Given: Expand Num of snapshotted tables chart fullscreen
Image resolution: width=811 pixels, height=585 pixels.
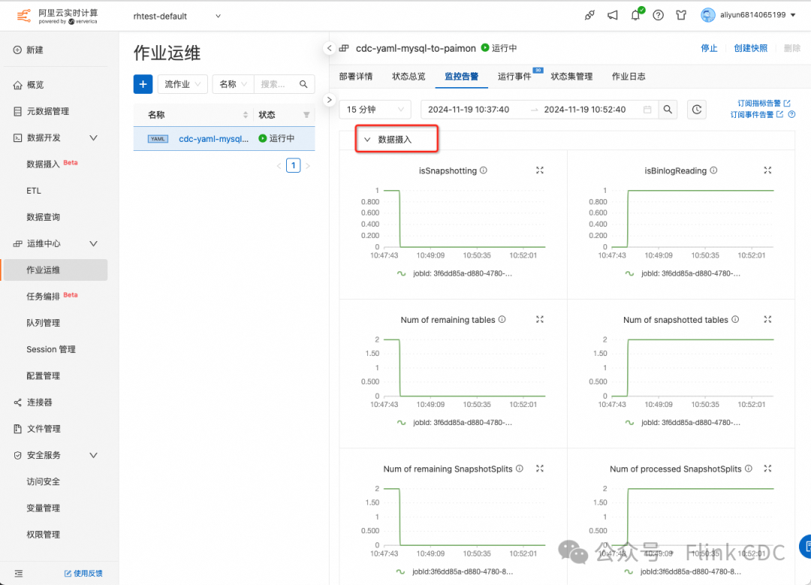Looking at the screenshot, I should pyautogui.click(x=767, y=319).
